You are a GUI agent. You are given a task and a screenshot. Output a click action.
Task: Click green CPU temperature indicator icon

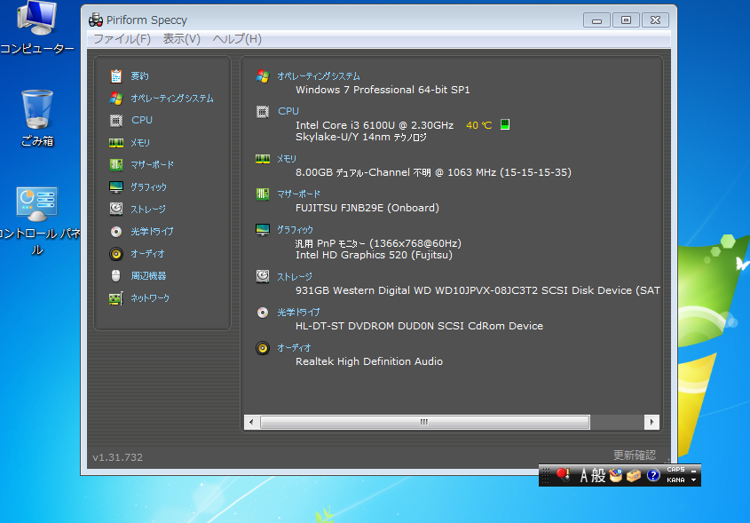click(505, 125)
